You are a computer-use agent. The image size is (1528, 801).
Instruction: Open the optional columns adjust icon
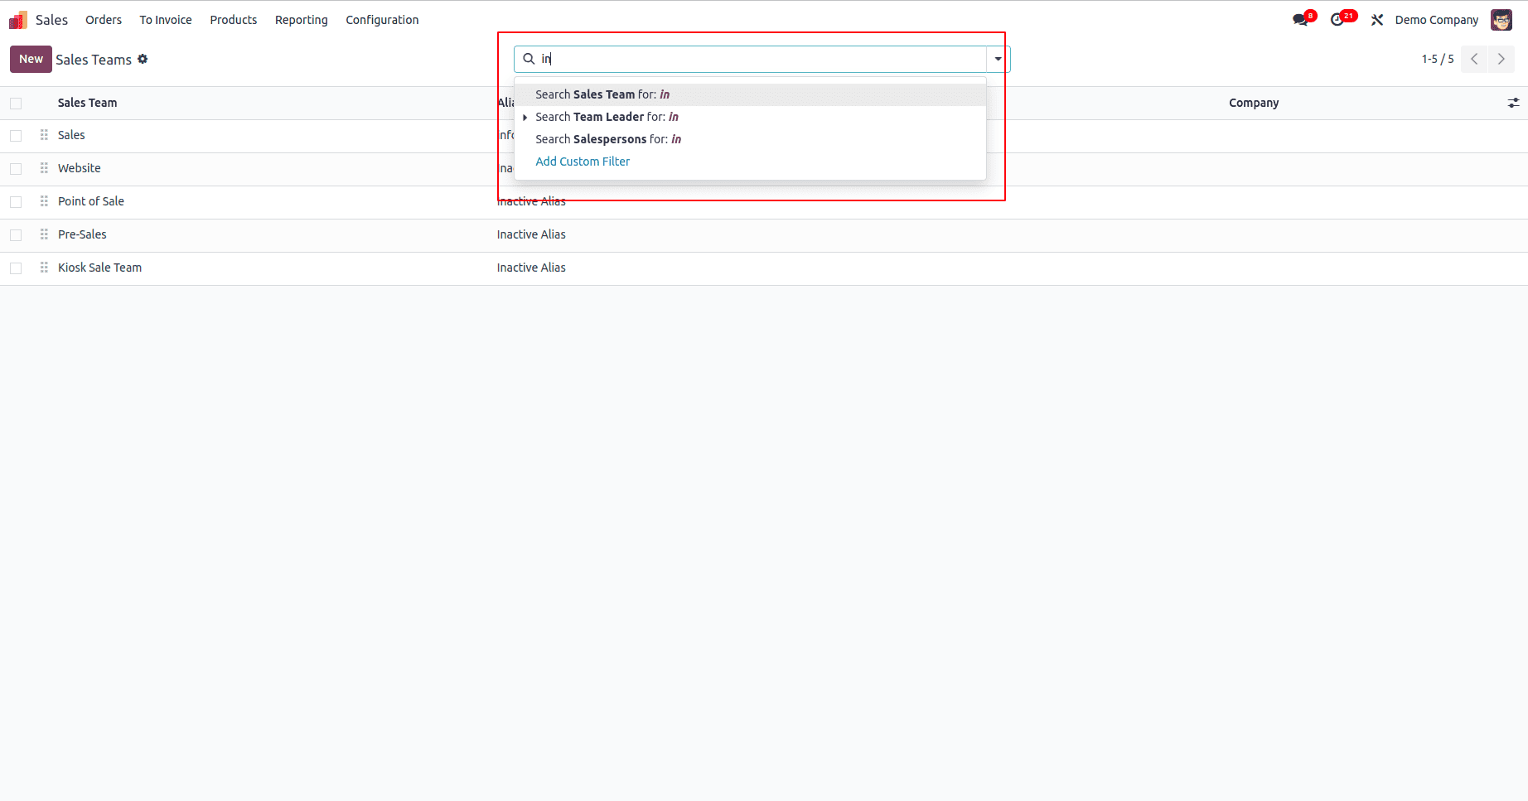coord(1513,103)
